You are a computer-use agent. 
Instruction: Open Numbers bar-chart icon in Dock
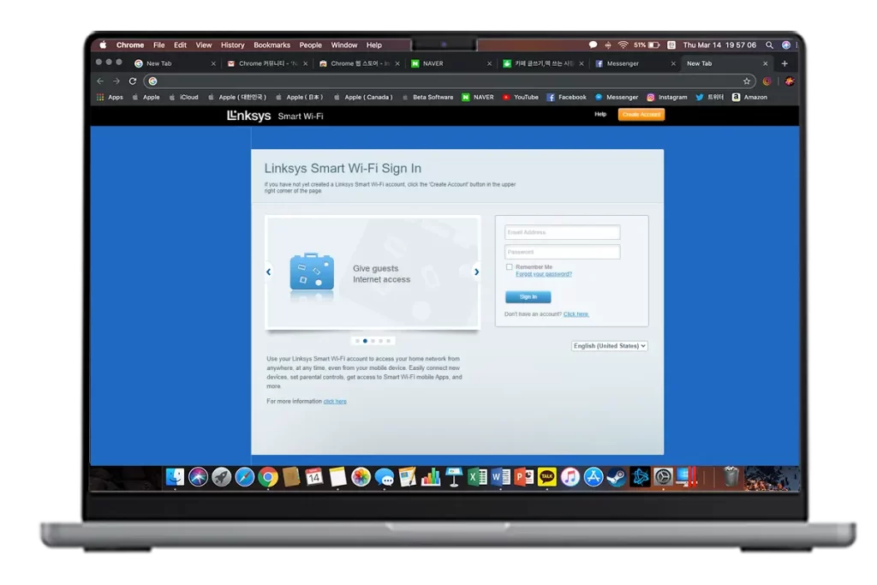pyautogui.click(x=431, y=477)
